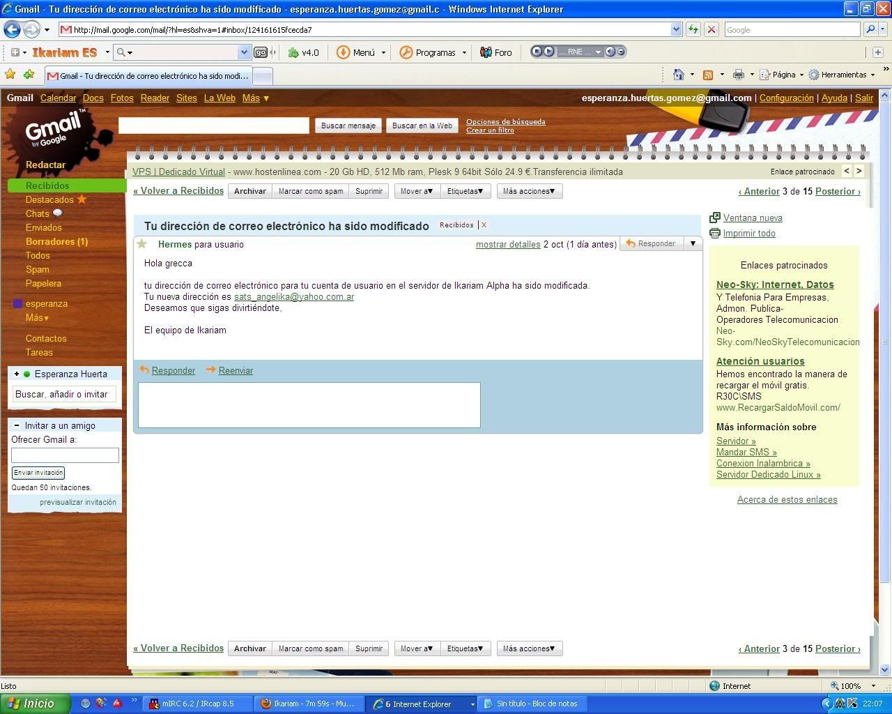The width and height of the screenshot is (892, 714).
Task: Click the Buscar mensaje button
Action: [348, 126]
